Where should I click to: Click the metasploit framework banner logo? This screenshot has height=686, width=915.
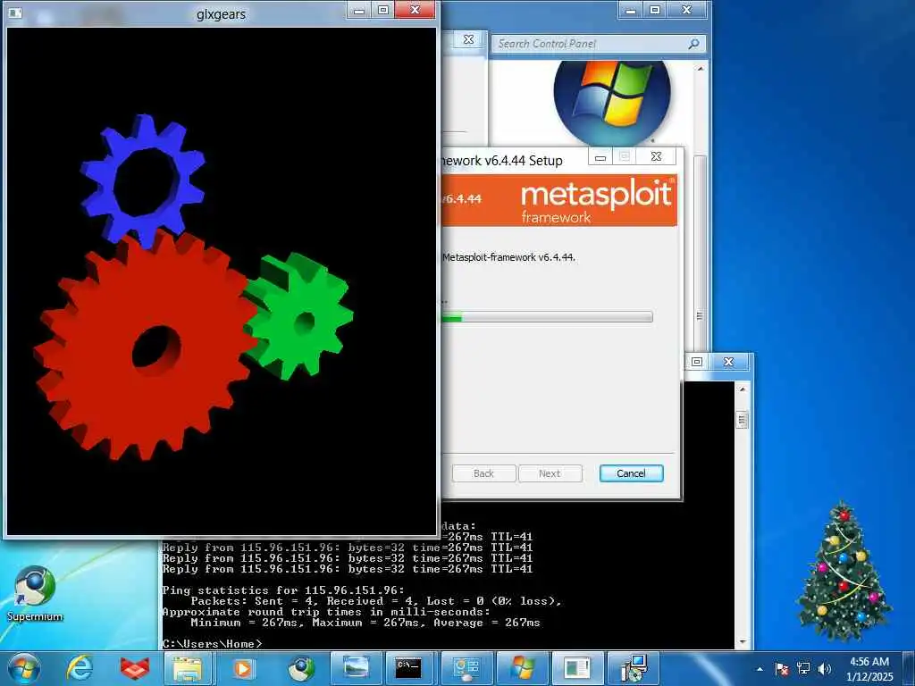pyautogui.click(x=596, y=200)
